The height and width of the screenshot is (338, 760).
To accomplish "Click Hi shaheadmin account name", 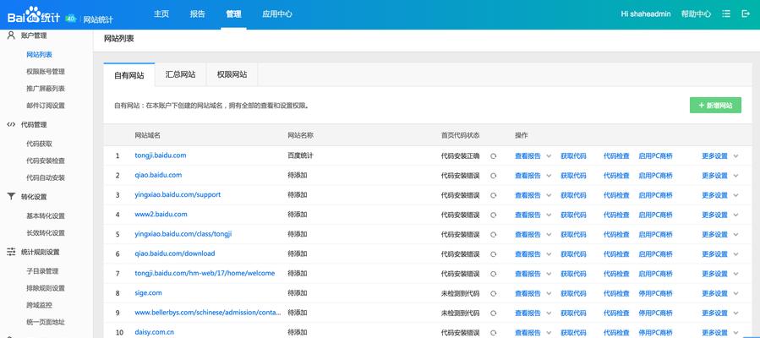I will 646,14.
